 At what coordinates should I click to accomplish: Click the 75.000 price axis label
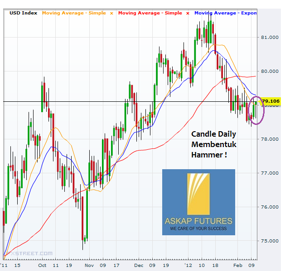coord(271,241)
